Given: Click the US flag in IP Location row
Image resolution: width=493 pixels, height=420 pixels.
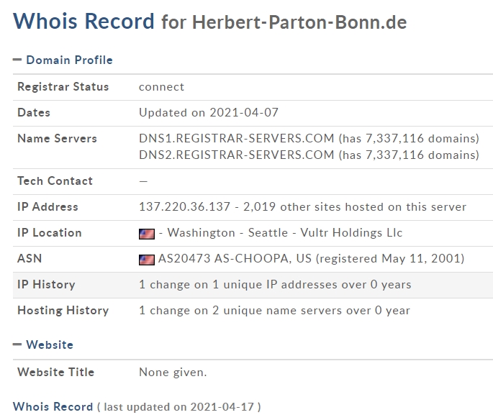Looking at the screenshot, I should pos(147,234).
